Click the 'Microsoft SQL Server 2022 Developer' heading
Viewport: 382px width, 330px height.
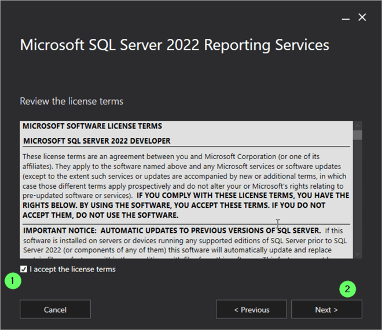(97, 141)
